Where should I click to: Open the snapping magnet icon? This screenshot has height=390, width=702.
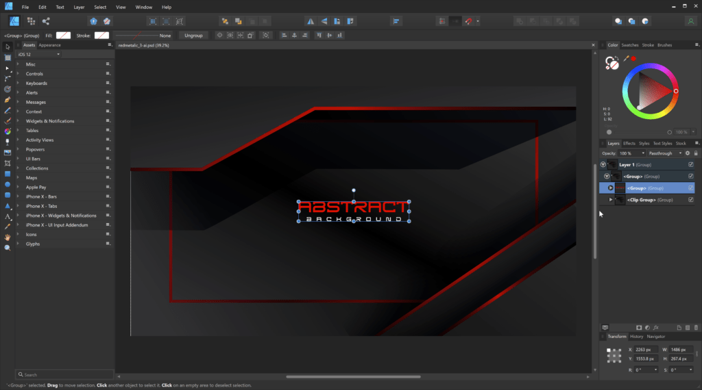coord(468,21)
